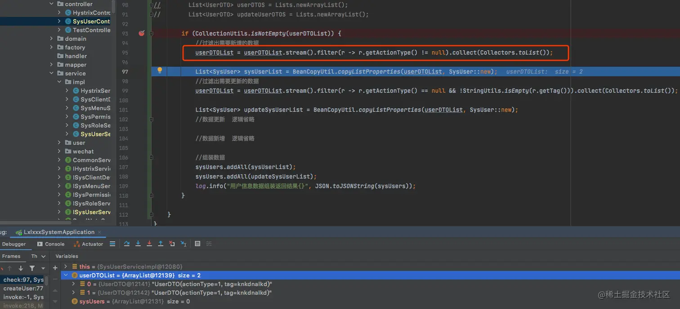
Task: Click the sysUsers.addAll(updateSysUserList) code line
Action: (256, 177)
